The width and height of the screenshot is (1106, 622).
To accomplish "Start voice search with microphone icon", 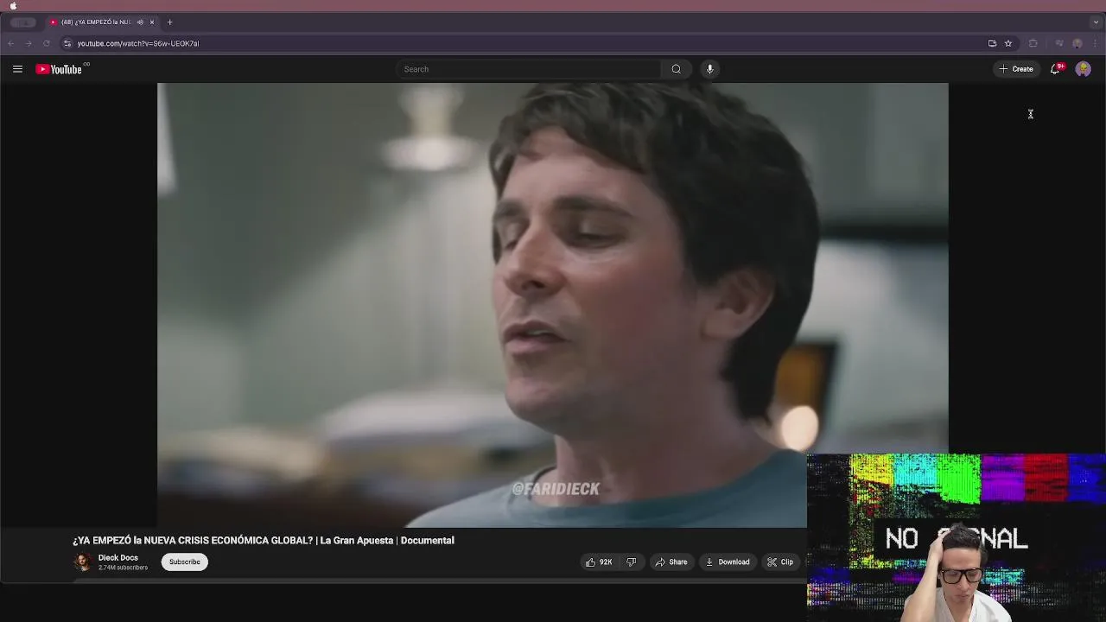I will pos(709,69).
